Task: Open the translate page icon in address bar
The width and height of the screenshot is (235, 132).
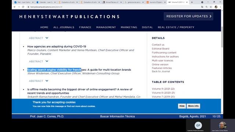Action: coord(202,7)
